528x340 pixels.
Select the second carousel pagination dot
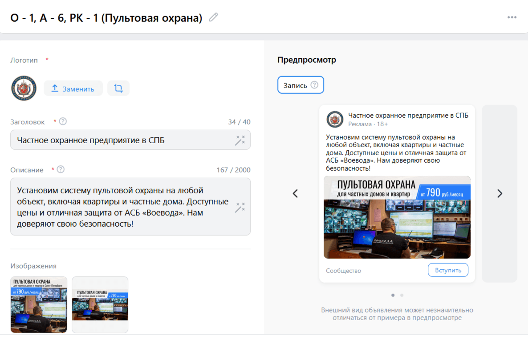[x=402, y=295]
